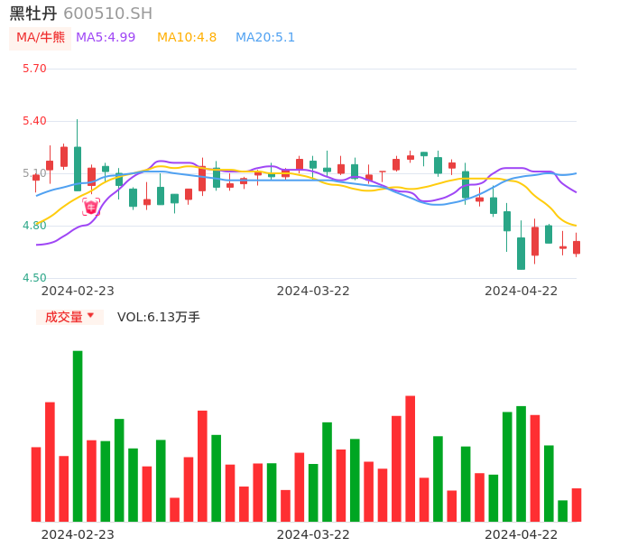
Task: Click the 4.80 price axis label
Action: 34,226
